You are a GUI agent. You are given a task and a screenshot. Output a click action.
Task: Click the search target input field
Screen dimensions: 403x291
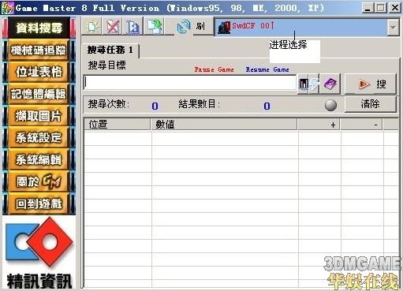190,83
